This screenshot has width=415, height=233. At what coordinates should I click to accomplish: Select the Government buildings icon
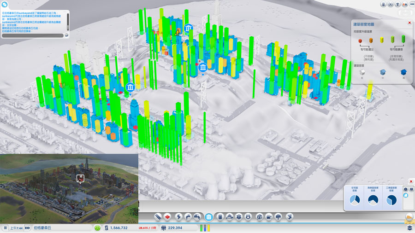(209, 216)
